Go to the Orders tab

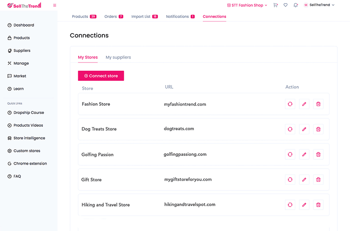[114, 17]
